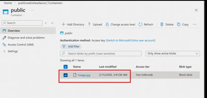The image size is (207, 98).
Task: Open the toolbar overflow ellipsis menu
Action: tap(195, 24)
